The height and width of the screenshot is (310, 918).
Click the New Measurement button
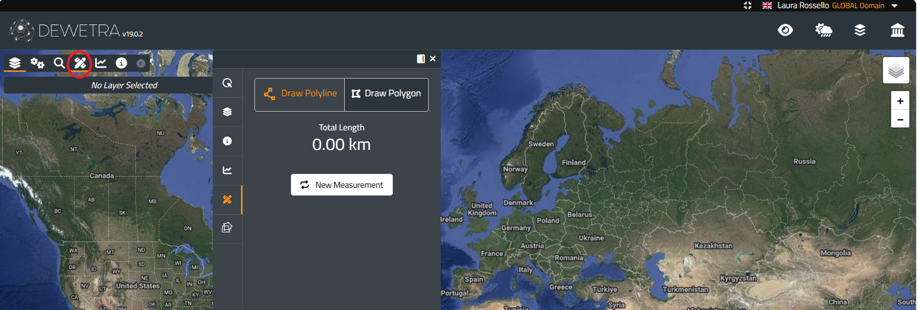[341, 185]
